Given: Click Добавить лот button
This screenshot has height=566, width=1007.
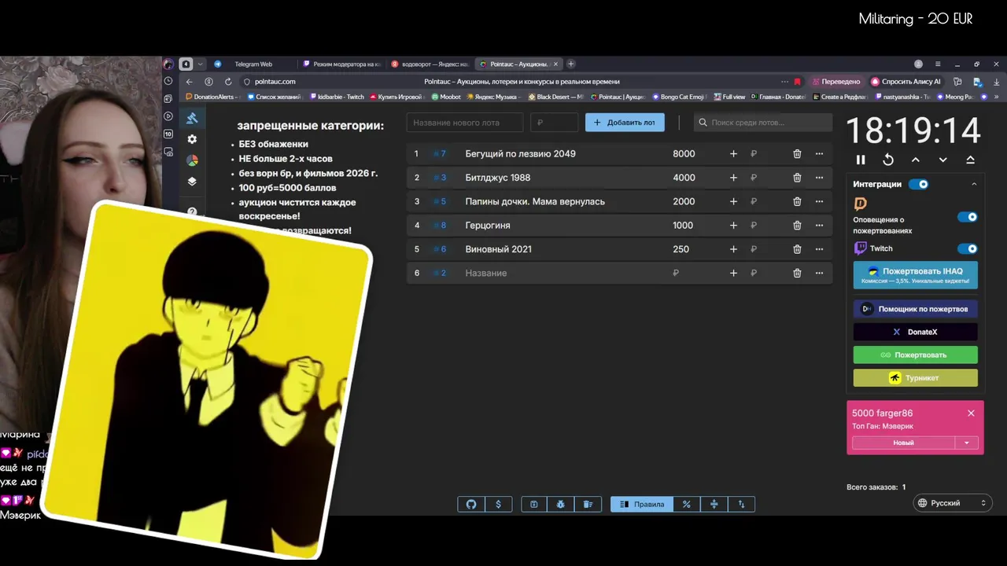Looking at the screenshot, I should click(625, 123).
